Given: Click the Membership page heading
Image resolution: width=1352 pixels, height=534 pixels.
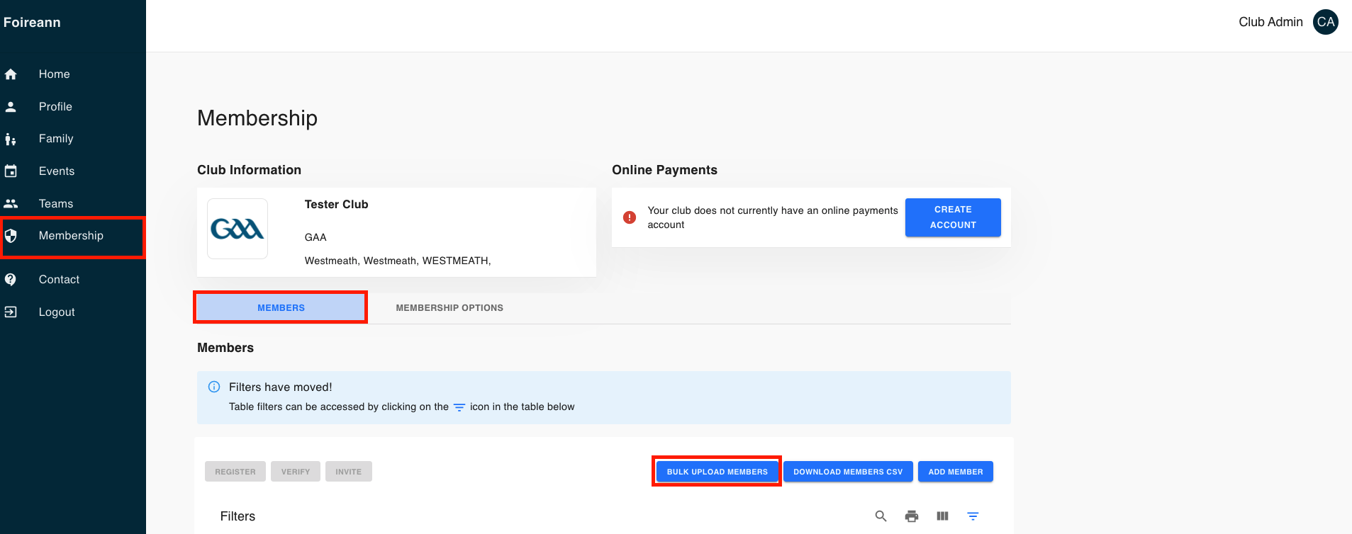Looking at the screenshot, I should click(257, 118).
